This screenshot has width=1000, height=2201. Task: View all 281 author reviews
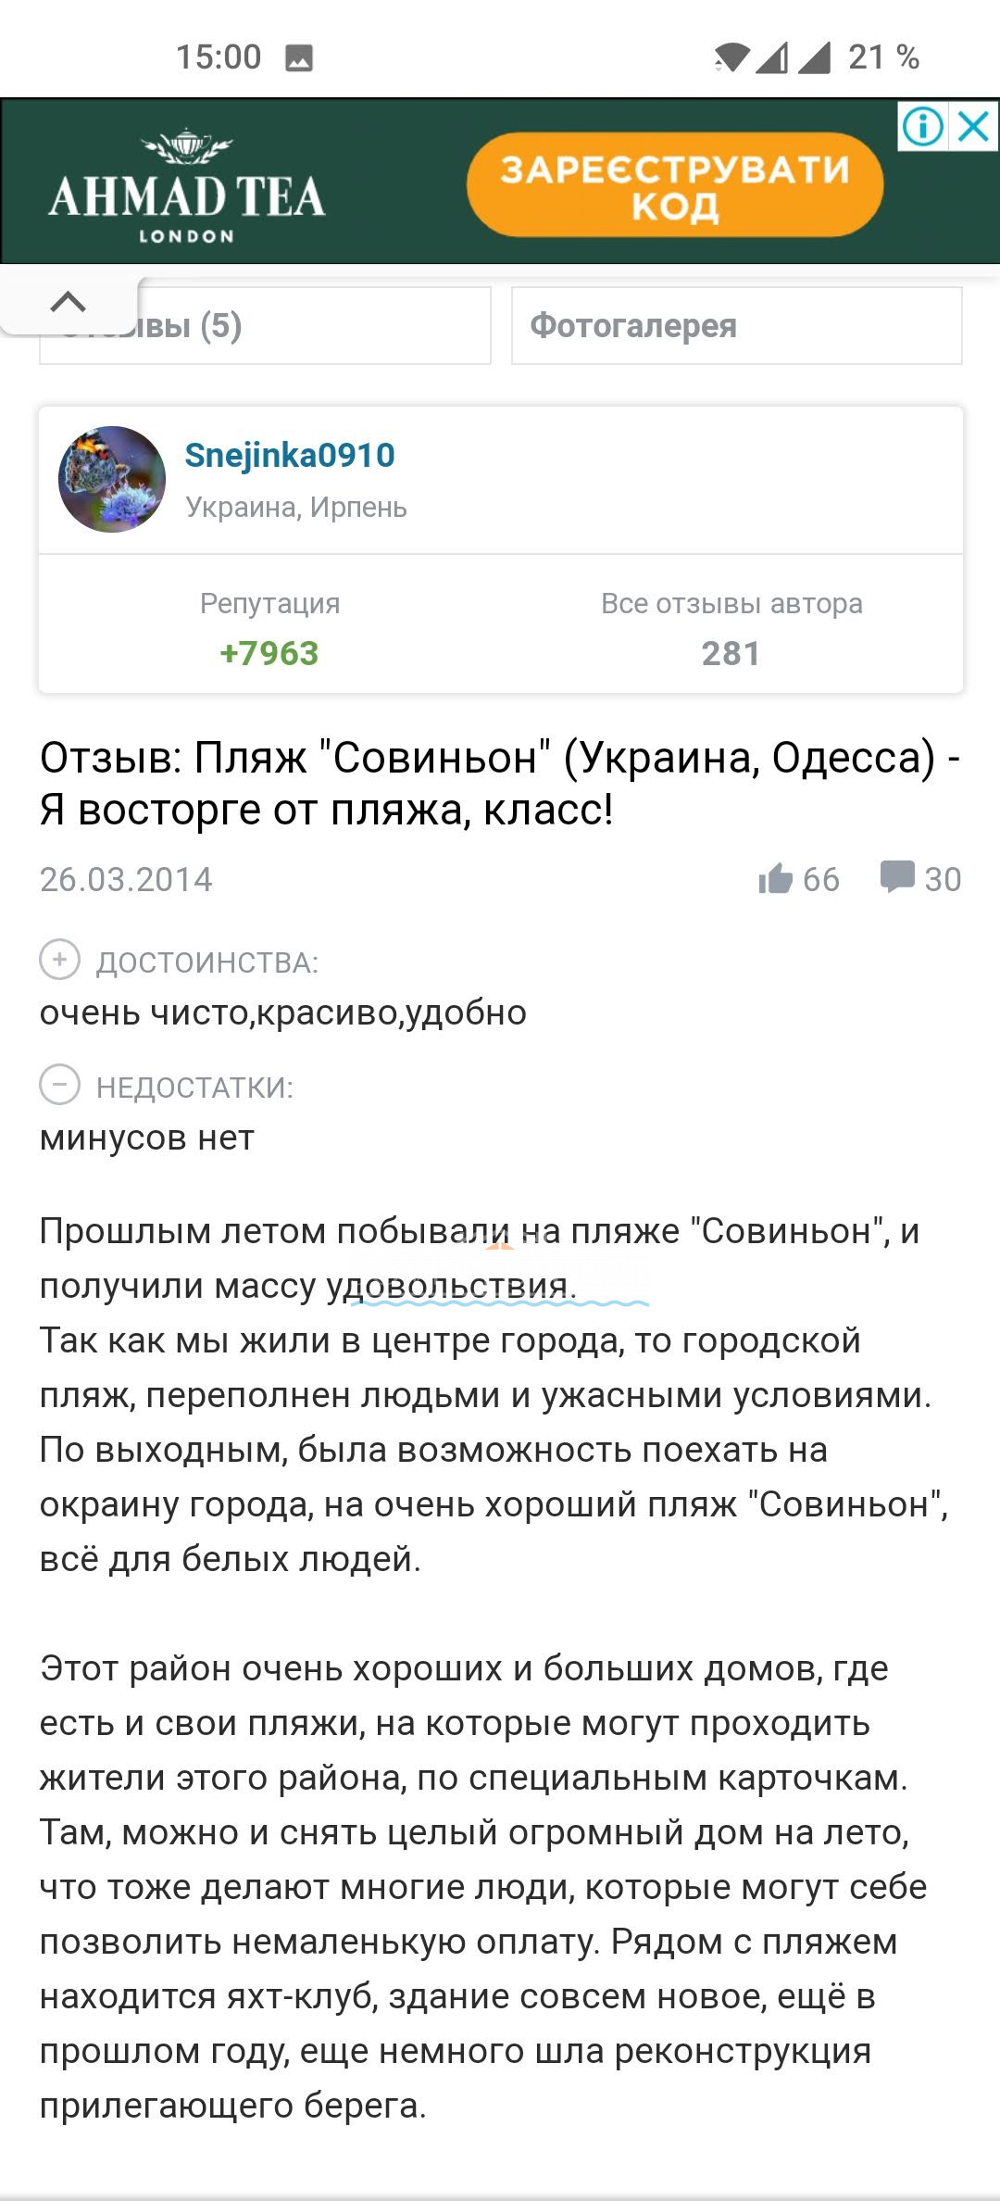(731, 653)
